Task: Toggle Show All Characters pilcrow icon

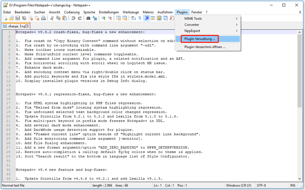Action: click(x=140, y=18)
